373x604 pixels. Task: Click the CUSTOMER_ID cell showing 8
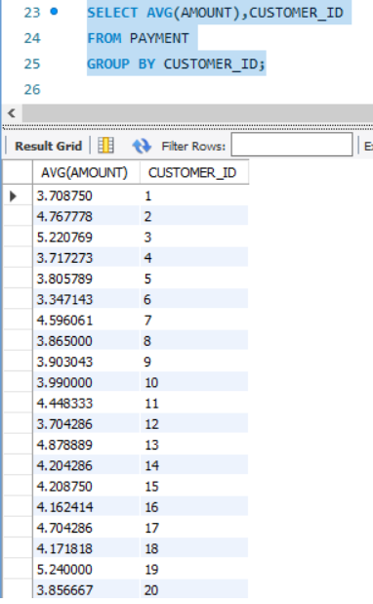(194, 341)
